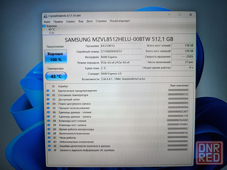Select the Хорошо 43 °C C: E: disk tab
This screenshot has height=170, width=227.
tap(52, 29)
